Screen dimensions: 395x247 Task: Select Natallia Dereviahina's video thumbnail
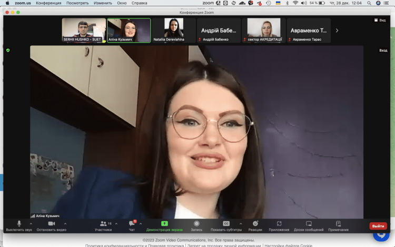(173, 30)
